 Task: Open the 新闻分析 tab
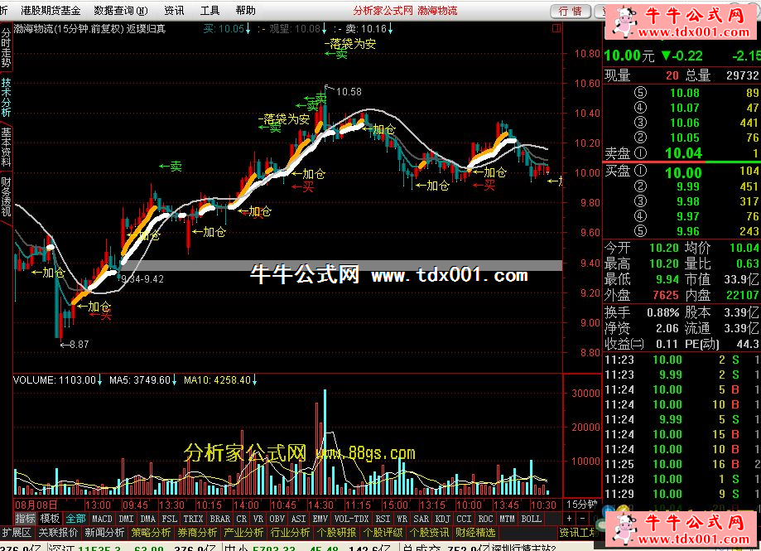tap(104, 533)
